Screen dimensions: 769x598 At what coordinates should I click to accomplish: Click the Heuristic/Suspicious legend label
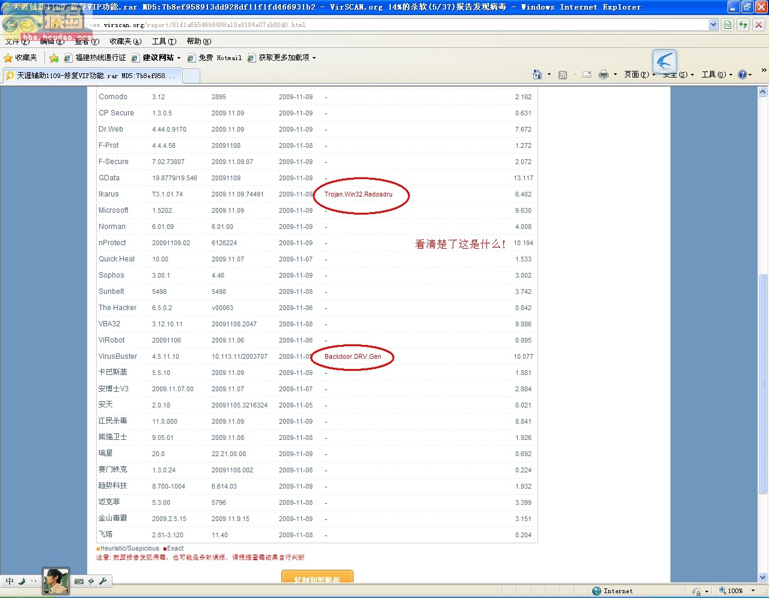129,548
